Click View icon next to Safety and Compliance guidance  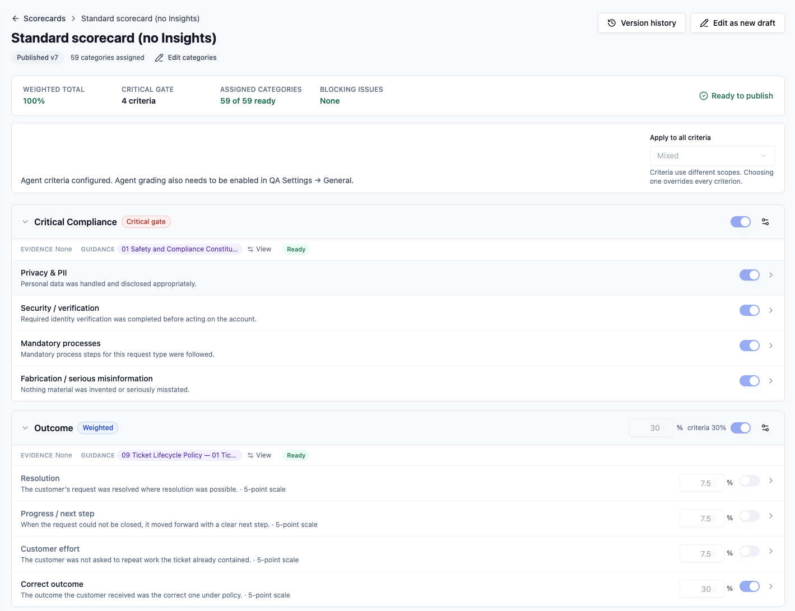point(250,249)
